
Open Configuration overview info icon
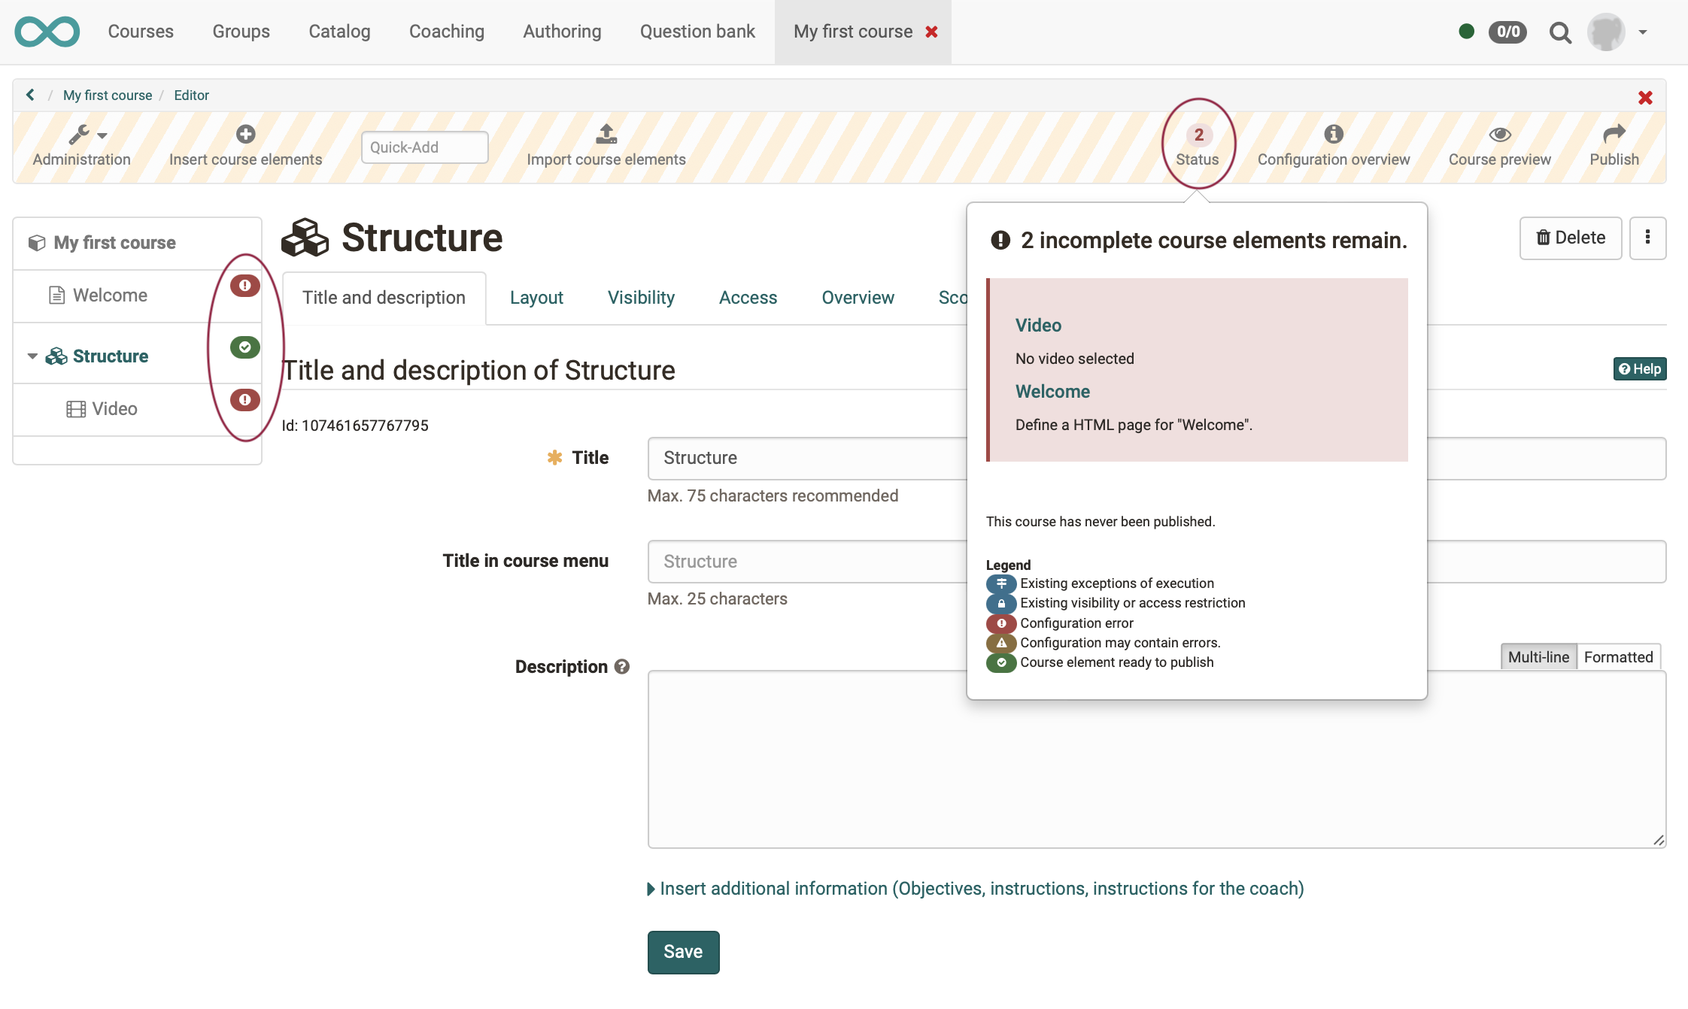point(1333,135)
